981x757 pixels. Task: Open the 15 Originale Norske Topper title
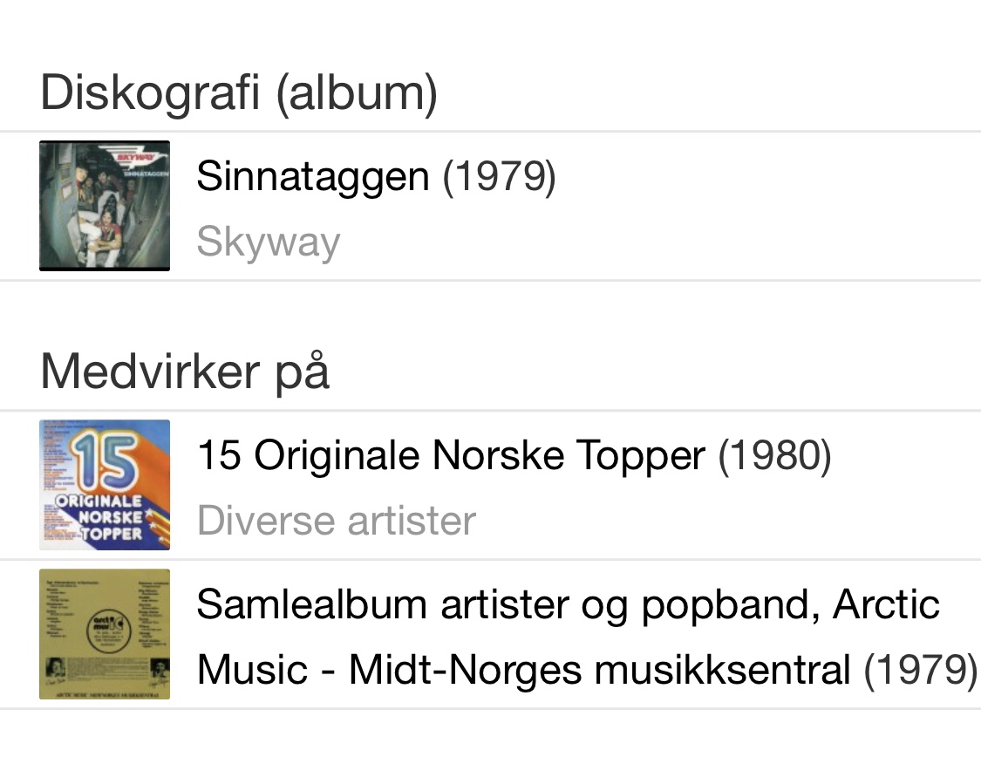pos(451,455)
